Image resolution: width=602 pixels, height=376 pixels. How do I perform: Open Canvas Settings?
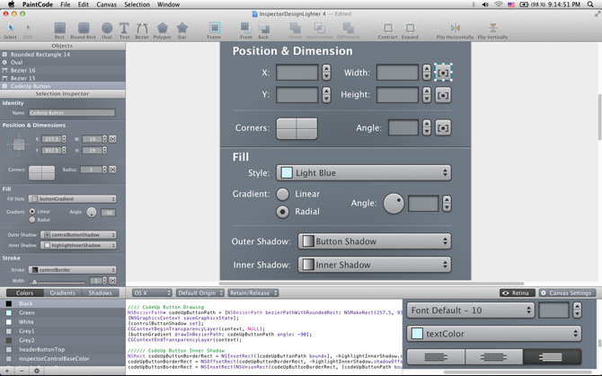pyautogui.click(x=567, y=293)
